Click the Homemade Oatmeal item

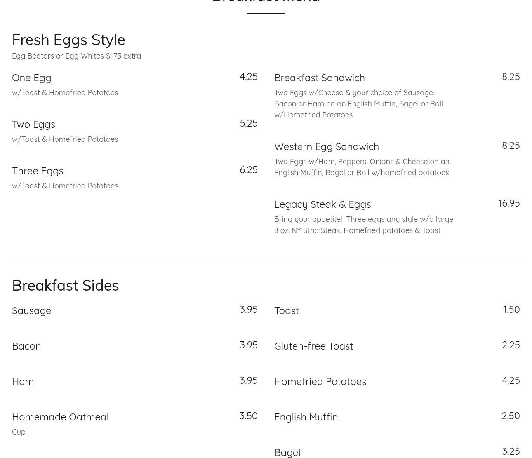click(x=60, y=417)
